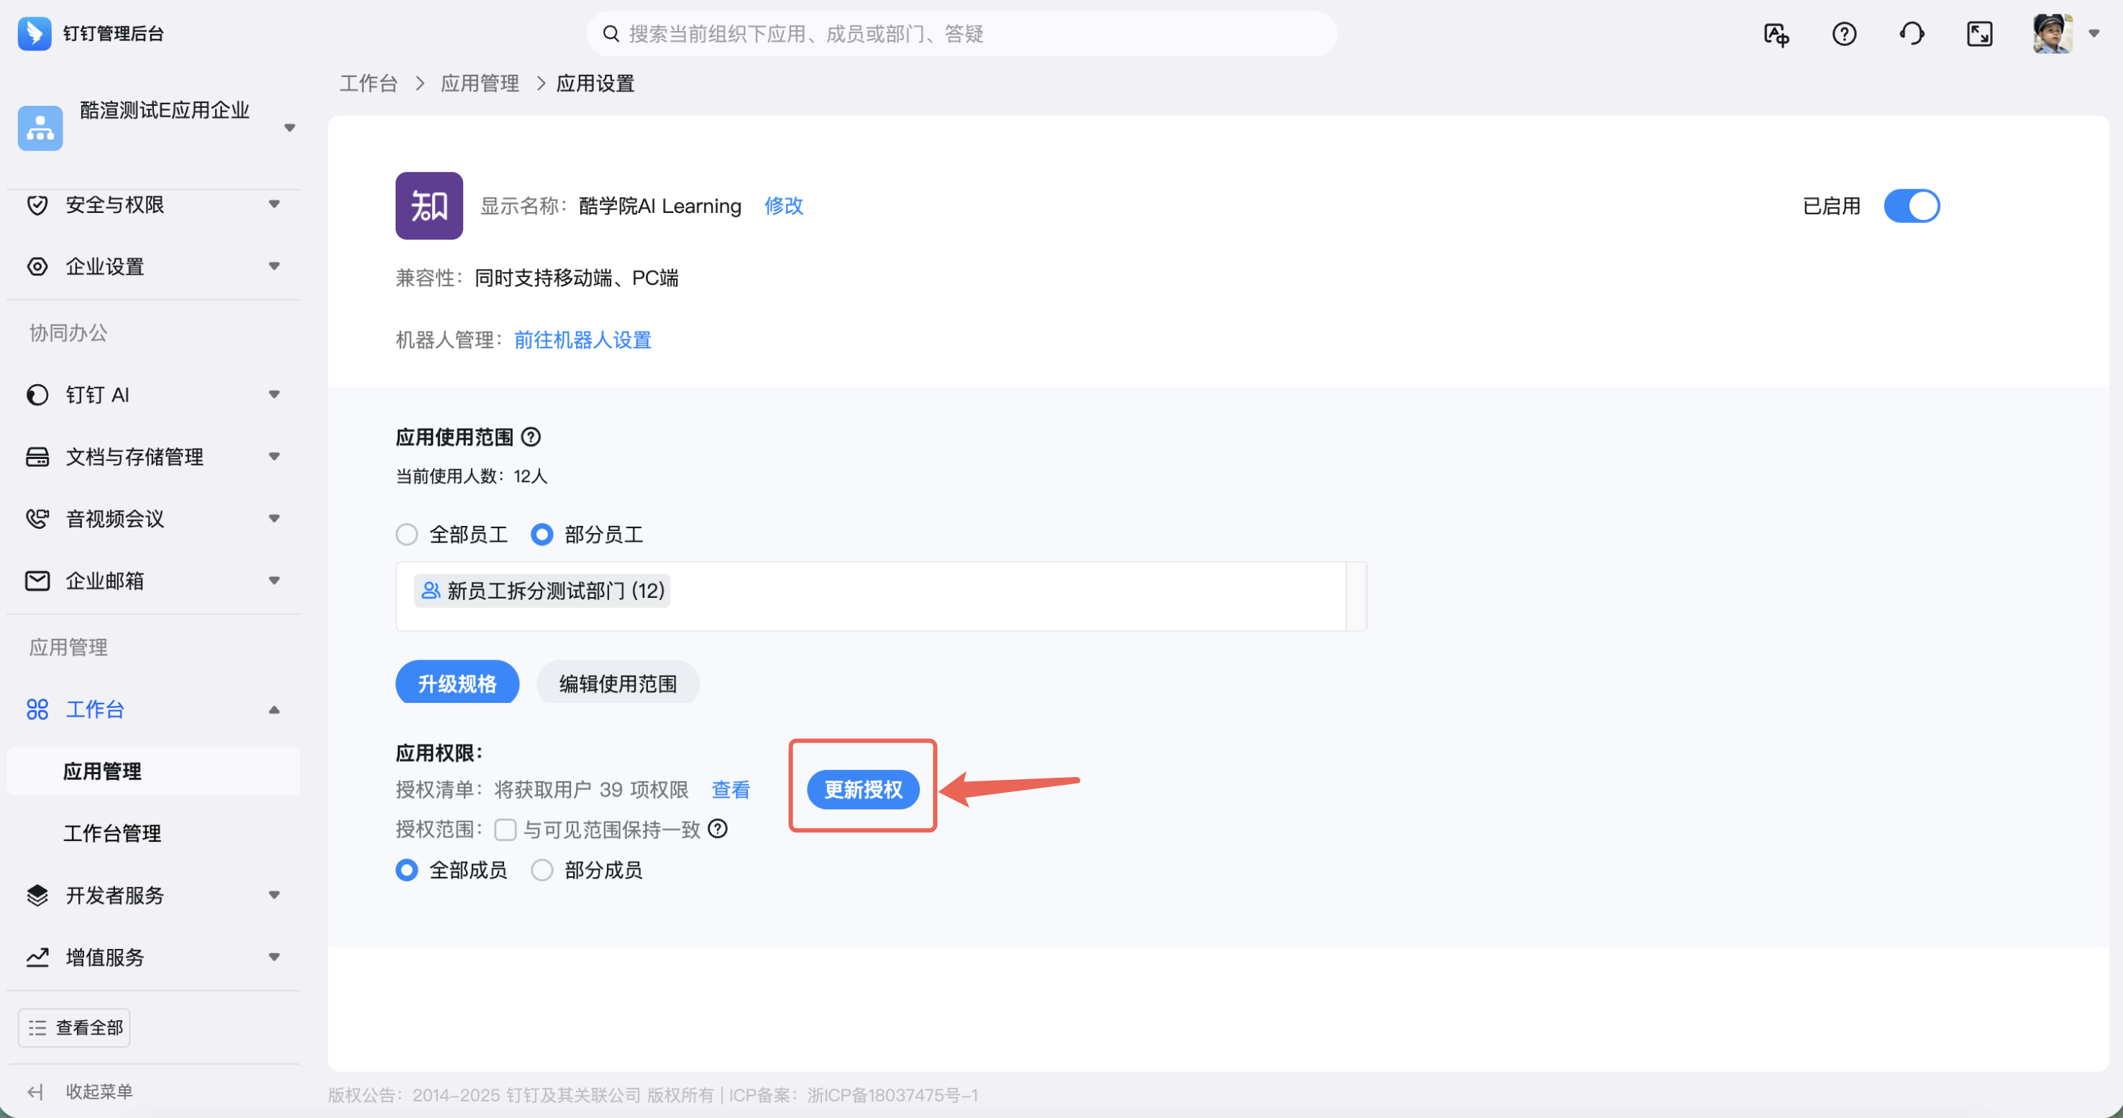
Task: Check the 与可见范围保持一致 checkbox
Action: (x=505, y=830)
